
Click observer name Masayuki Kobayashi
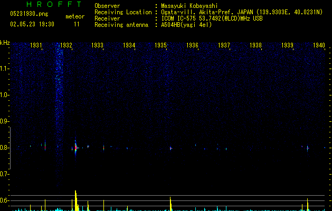point(189,6)
